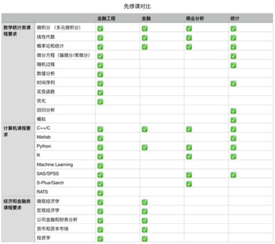
Task: Select the 回归分析 row label
Action: click(46, 110)
